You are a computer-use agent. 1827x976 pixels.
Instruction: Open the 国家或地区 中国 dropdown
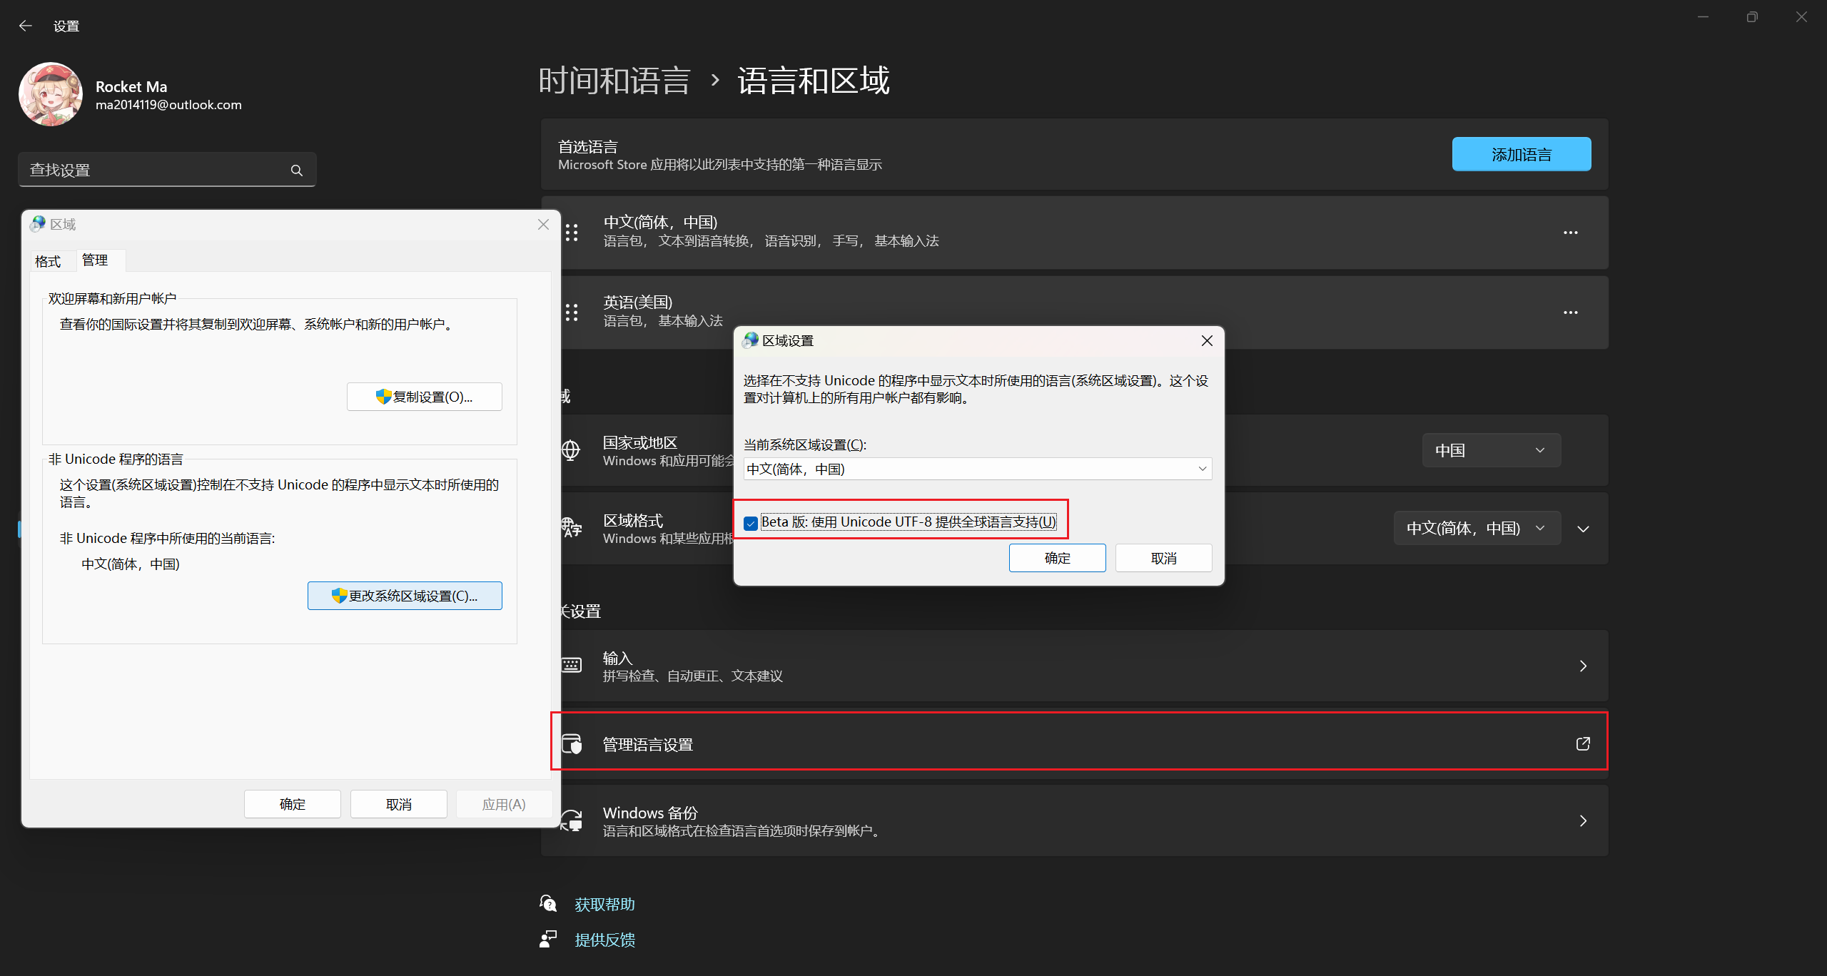tap(1491, 450)
